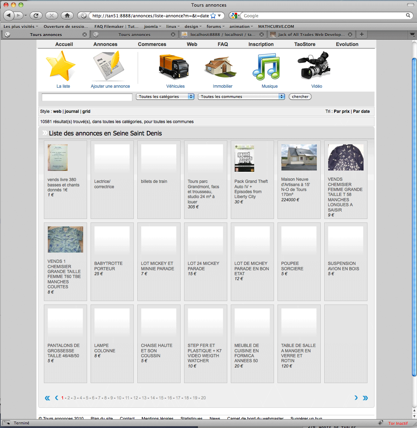The image size is (417, 428).
Task: Open a new browser tab with plus button
Action: tap(362, 34)
